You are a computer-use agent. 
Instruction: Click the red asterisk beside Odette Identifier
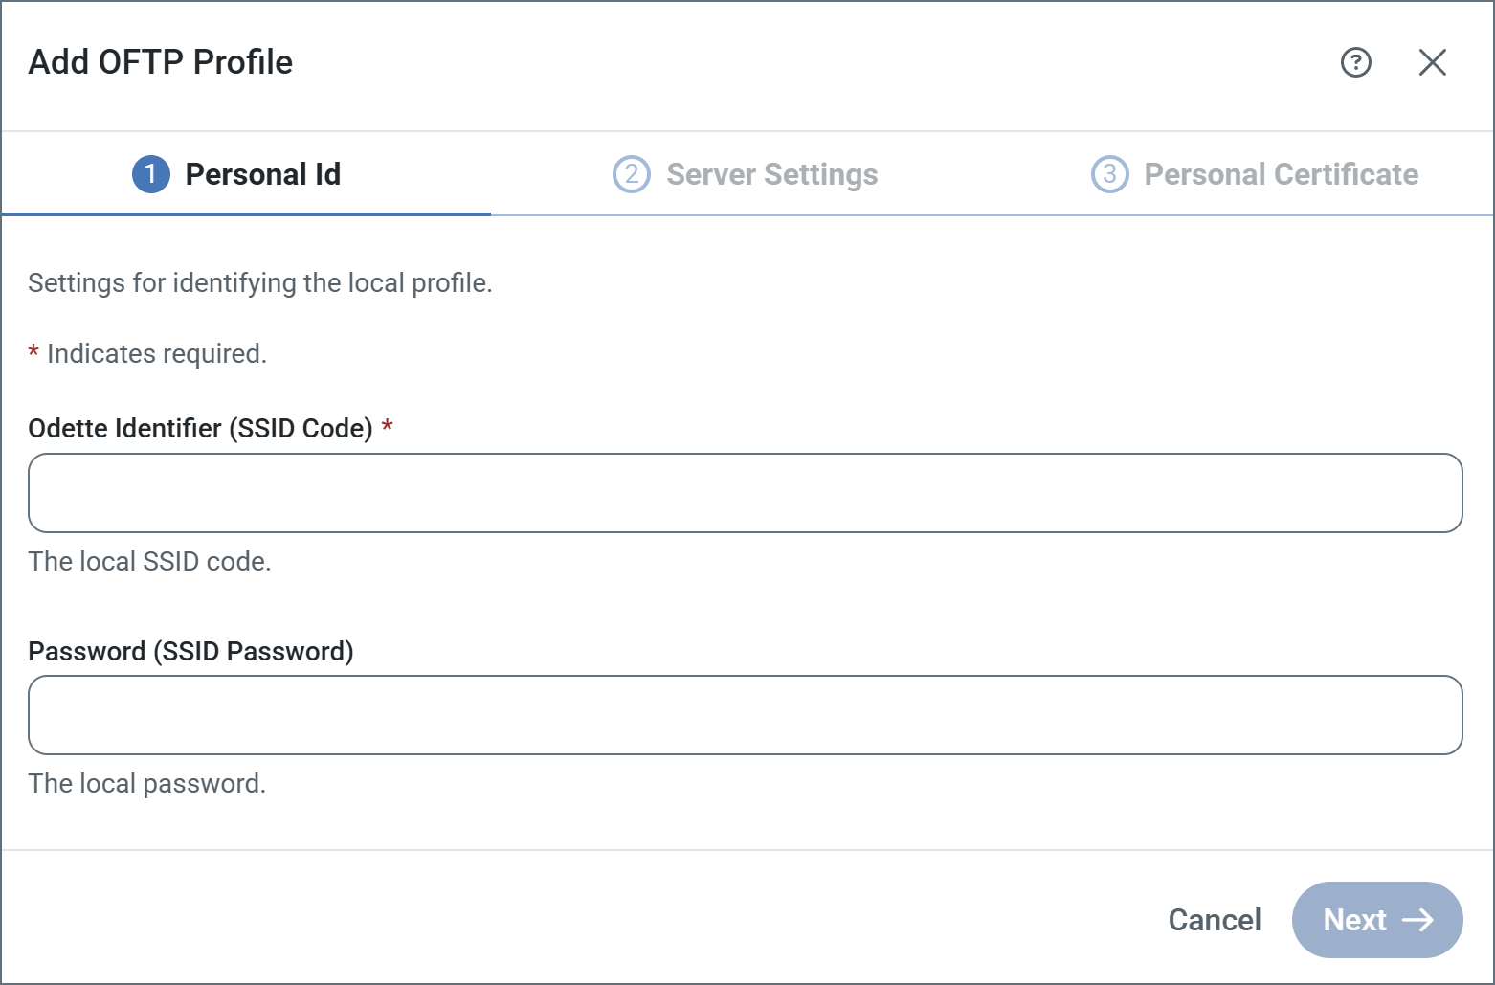pyautogui.click(x=388, y=427)
